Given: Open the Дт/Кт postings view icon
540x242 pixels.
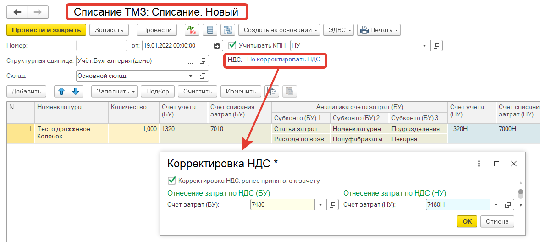Looking at the screenshot, I should pos(192,30).
